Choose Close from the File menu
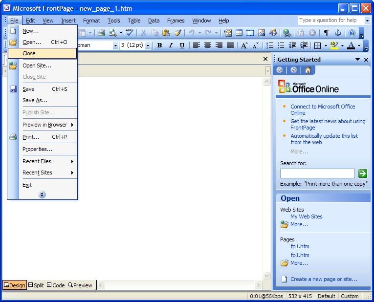This screenshot has height=302, width=374. [42, 53]
